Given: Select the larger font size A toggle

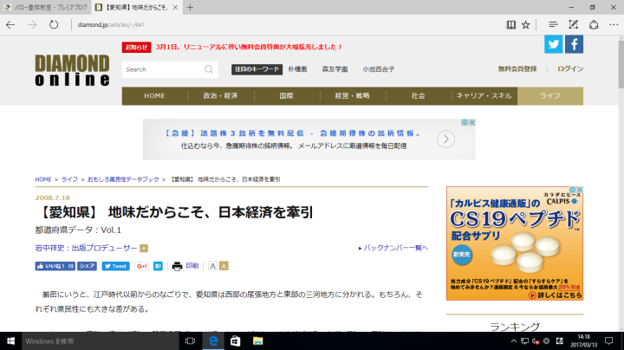Looking at the screenshot, I should click(224, 266).
